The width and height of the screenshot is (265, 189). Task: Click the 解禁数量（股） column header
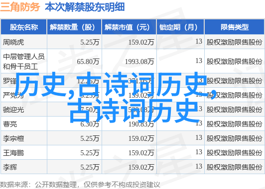[x=74, y=27]
